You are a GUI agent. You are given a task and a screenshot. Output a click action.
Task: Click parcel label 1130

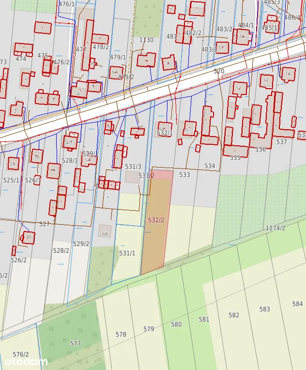click(x=146, y=40)
